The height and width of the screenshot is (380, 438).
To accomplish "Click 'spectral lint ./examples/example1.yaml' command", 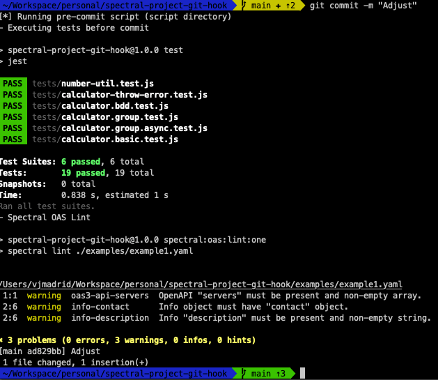I will point(100,251).
